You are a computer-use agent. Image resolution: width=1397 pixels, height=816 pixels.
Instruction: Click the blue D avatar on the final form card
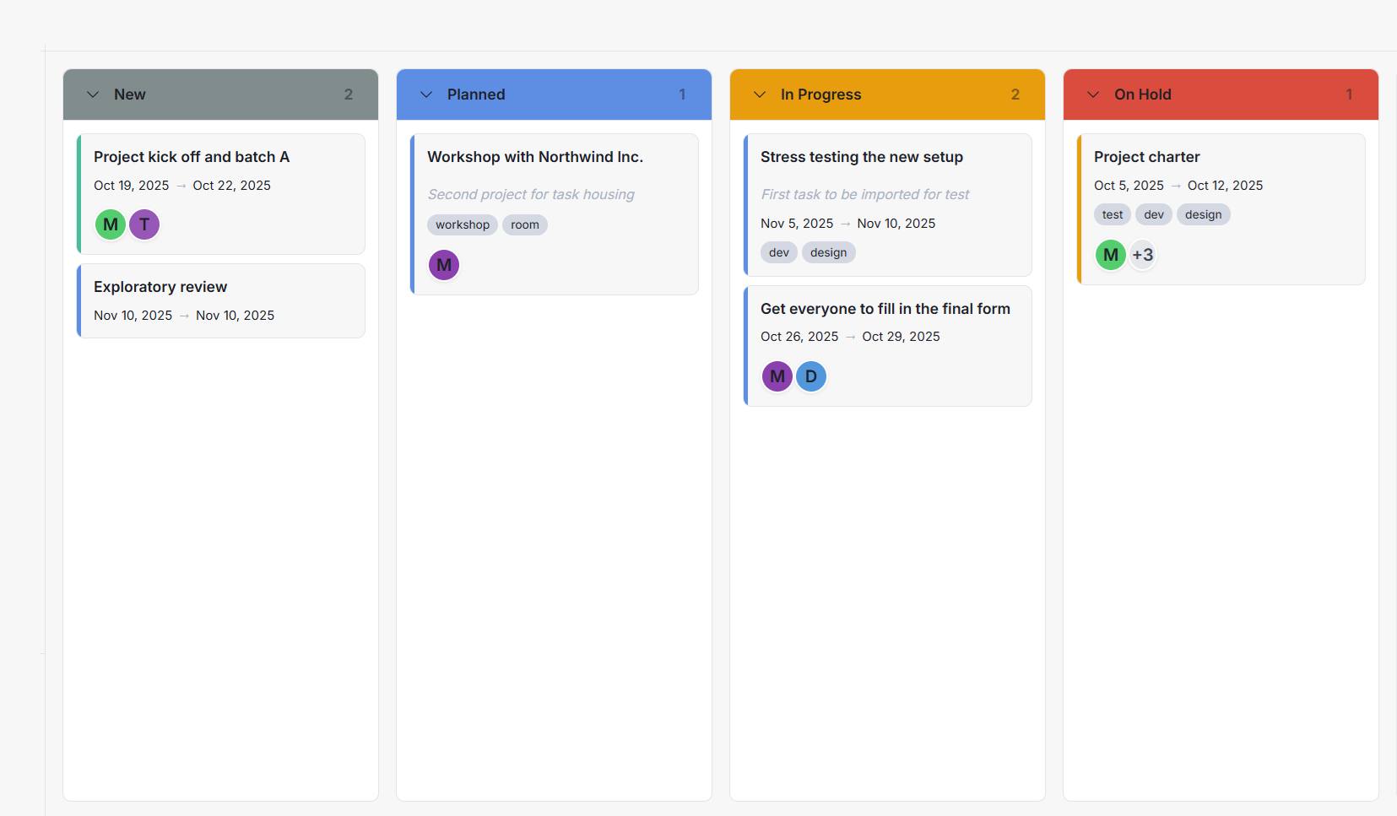click(x=811, y=376)
